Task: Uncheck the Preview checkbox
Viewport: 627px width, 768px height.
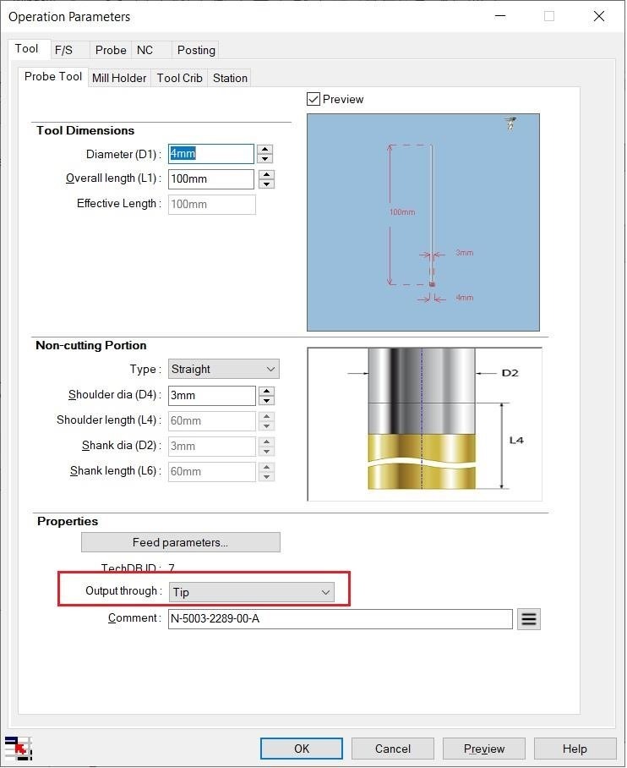Action: [313, 100]
